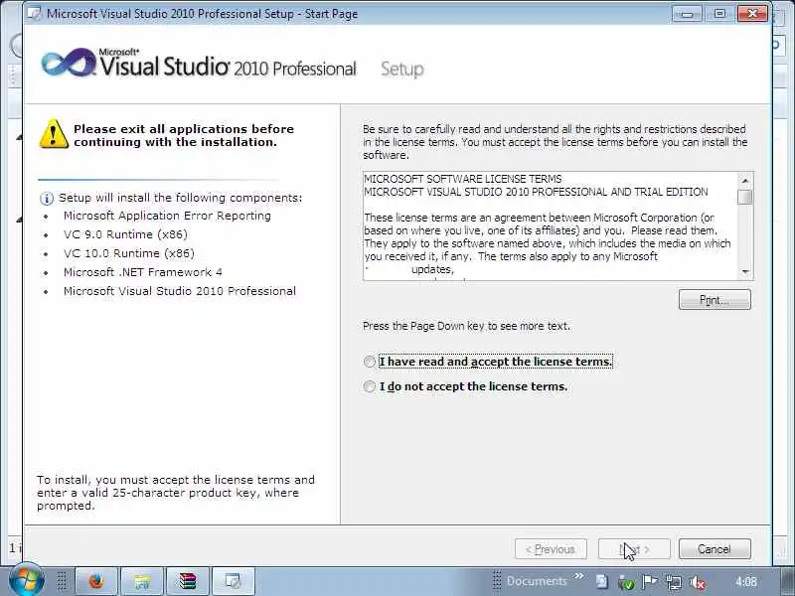Click the Documents toolbar label
Image resolution: width=795 pixels, height=596 pixels.
click(x=537, y=581)
